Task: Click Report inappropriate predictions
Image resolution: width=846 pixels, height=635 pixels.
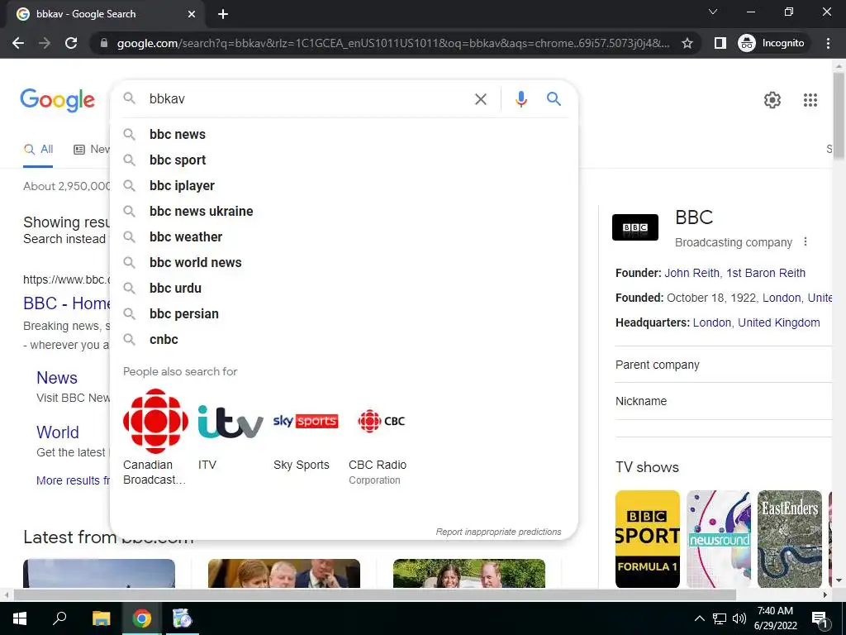Action: (498, 532)
